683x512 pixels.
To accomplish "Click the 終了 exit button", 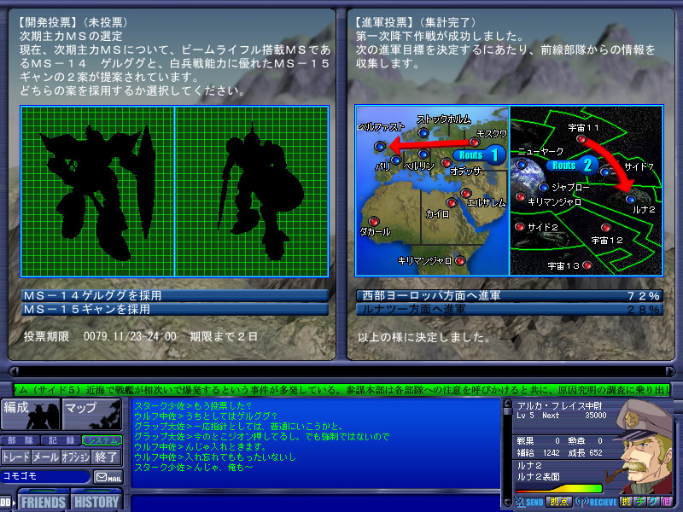I will tap(106, 457).
